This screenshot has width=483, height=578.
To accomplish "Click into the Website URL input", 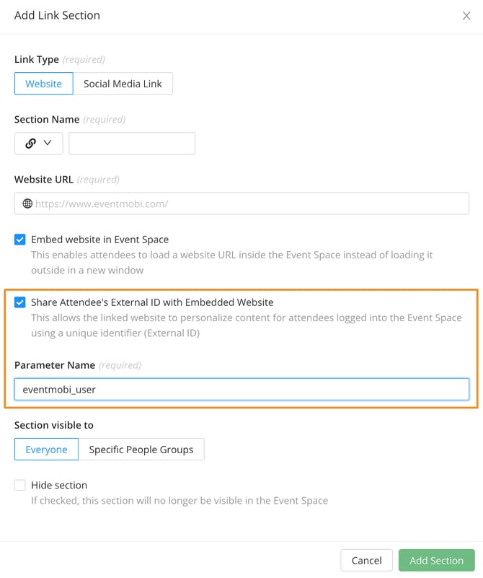I will [x=249, y=203].
